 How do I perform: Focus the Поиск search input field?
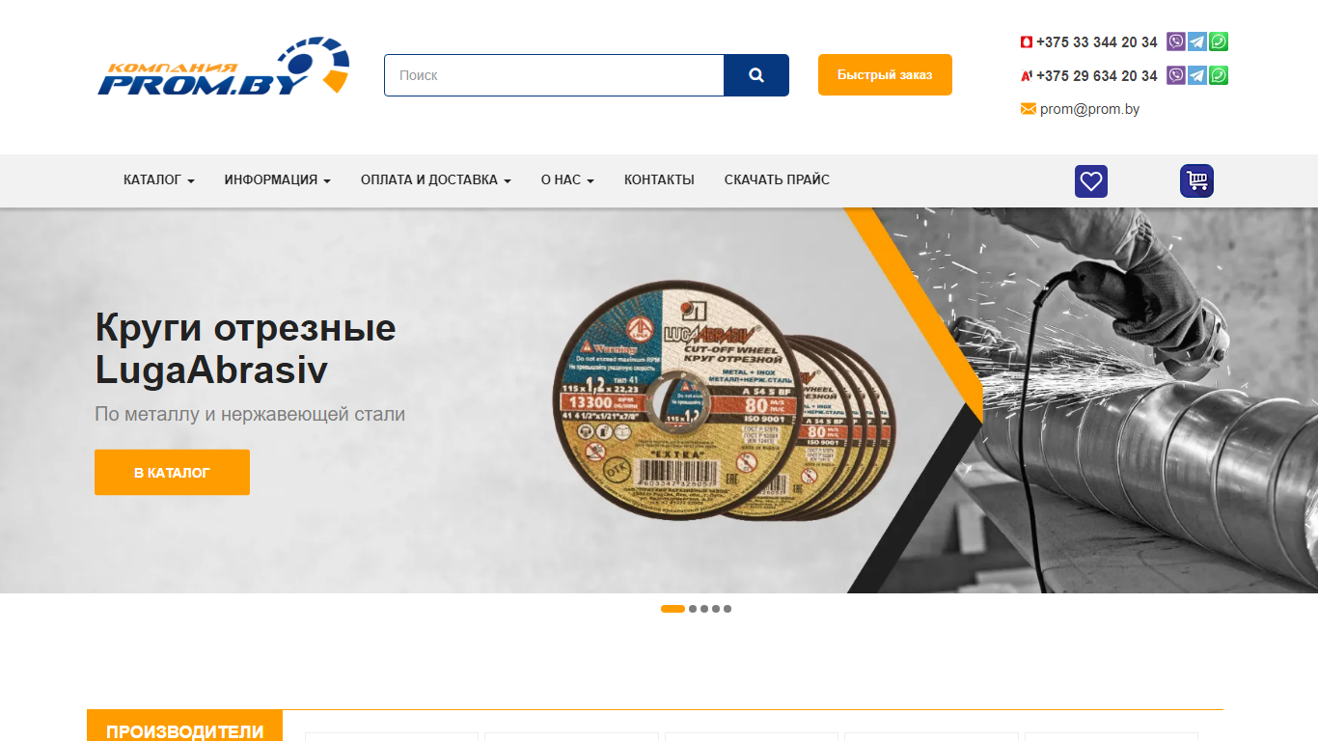pyautogui.click(x=554, y=75)
